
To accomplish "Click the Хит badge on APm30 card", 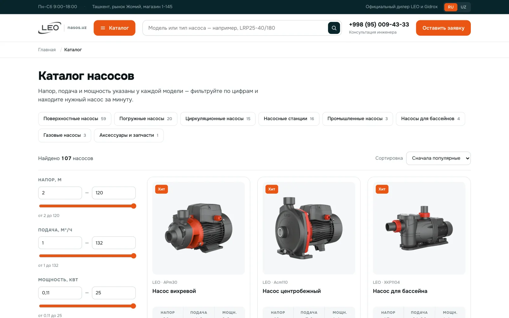I will [x=162, y=189].
